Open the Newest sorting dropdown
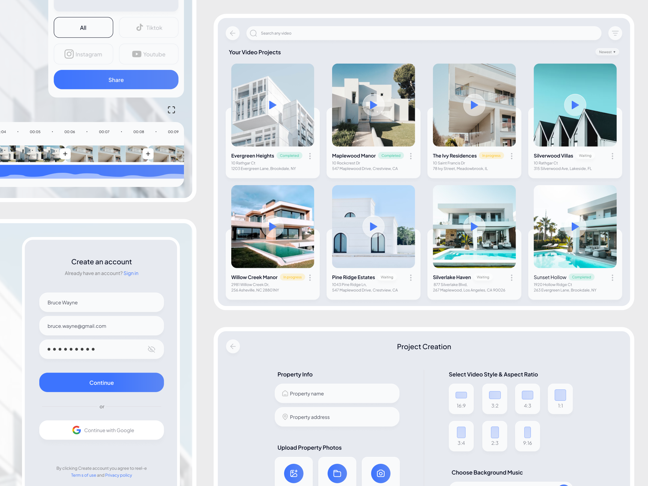The image size is (648, 486). pos(607,52)
